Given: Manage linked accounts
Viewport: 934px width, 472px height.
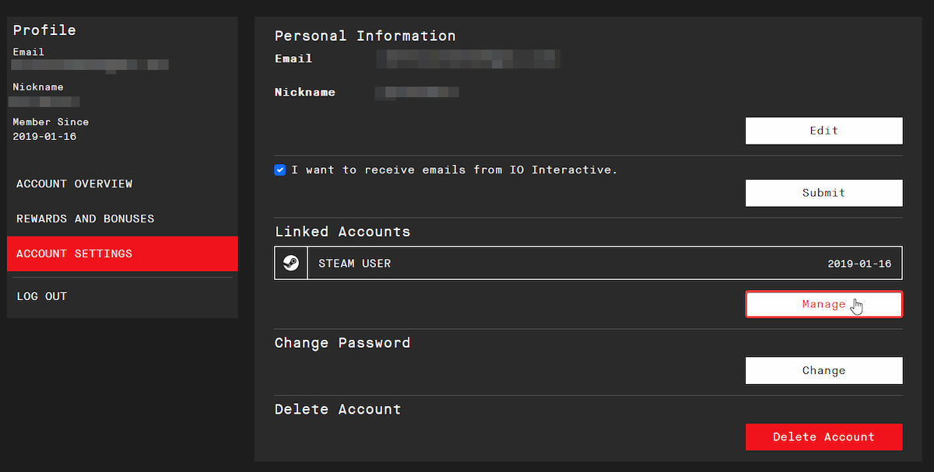Looking at the screenshot, I should [823, 304].
